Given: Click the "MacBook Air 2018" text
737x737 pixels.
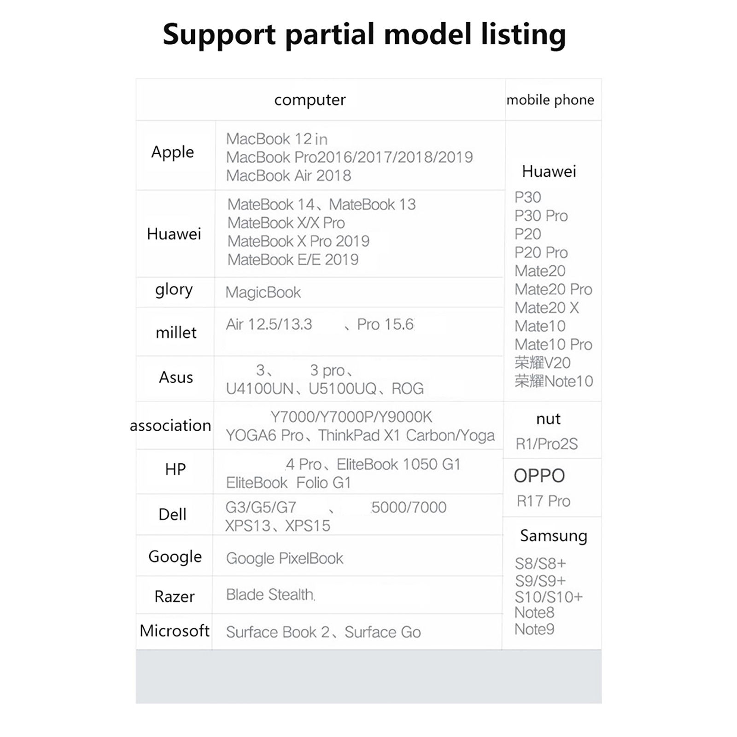Looking at the screenshot, I should 288,175.
